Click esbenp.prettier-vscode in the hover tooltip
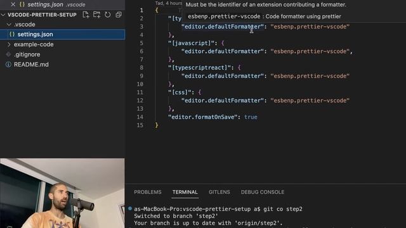The height and width of the screenshot is (228, 406). pos(224,16)
